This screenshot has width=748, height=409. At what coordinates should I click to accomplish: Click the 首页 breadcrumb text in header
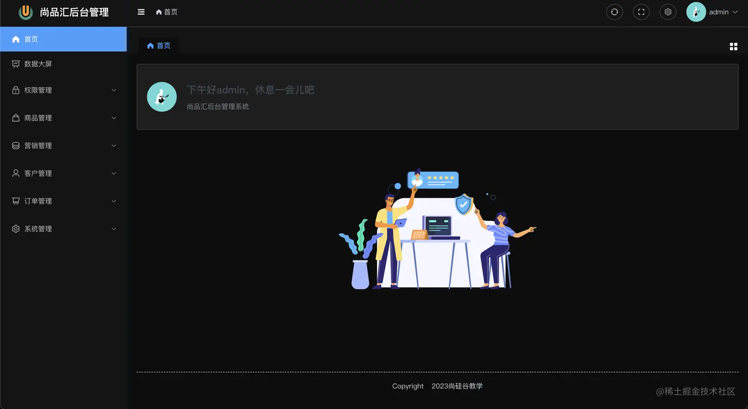171,12
